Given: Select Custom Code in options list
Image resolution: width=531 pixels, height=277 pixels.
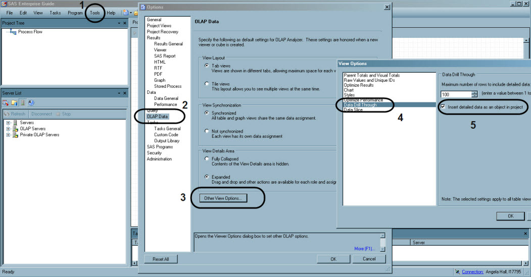Looking at the screenshot, I should point(166,135).
